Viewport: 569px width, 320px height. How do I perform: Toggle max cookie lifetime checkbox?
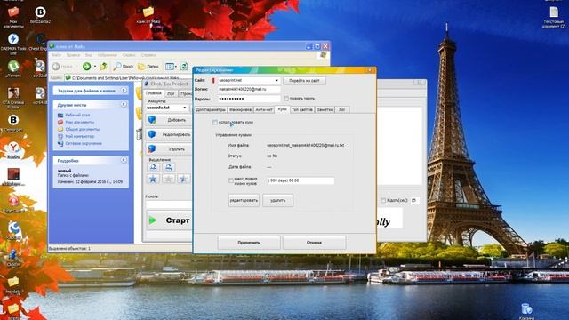coord(231,180)
